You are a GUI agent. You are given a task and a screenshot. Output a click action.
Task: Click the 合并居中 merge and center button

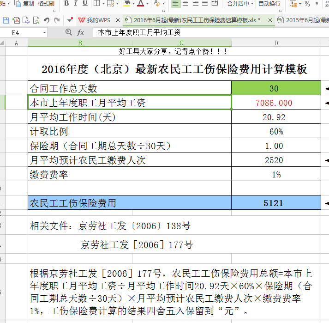[x=240, y=3]
